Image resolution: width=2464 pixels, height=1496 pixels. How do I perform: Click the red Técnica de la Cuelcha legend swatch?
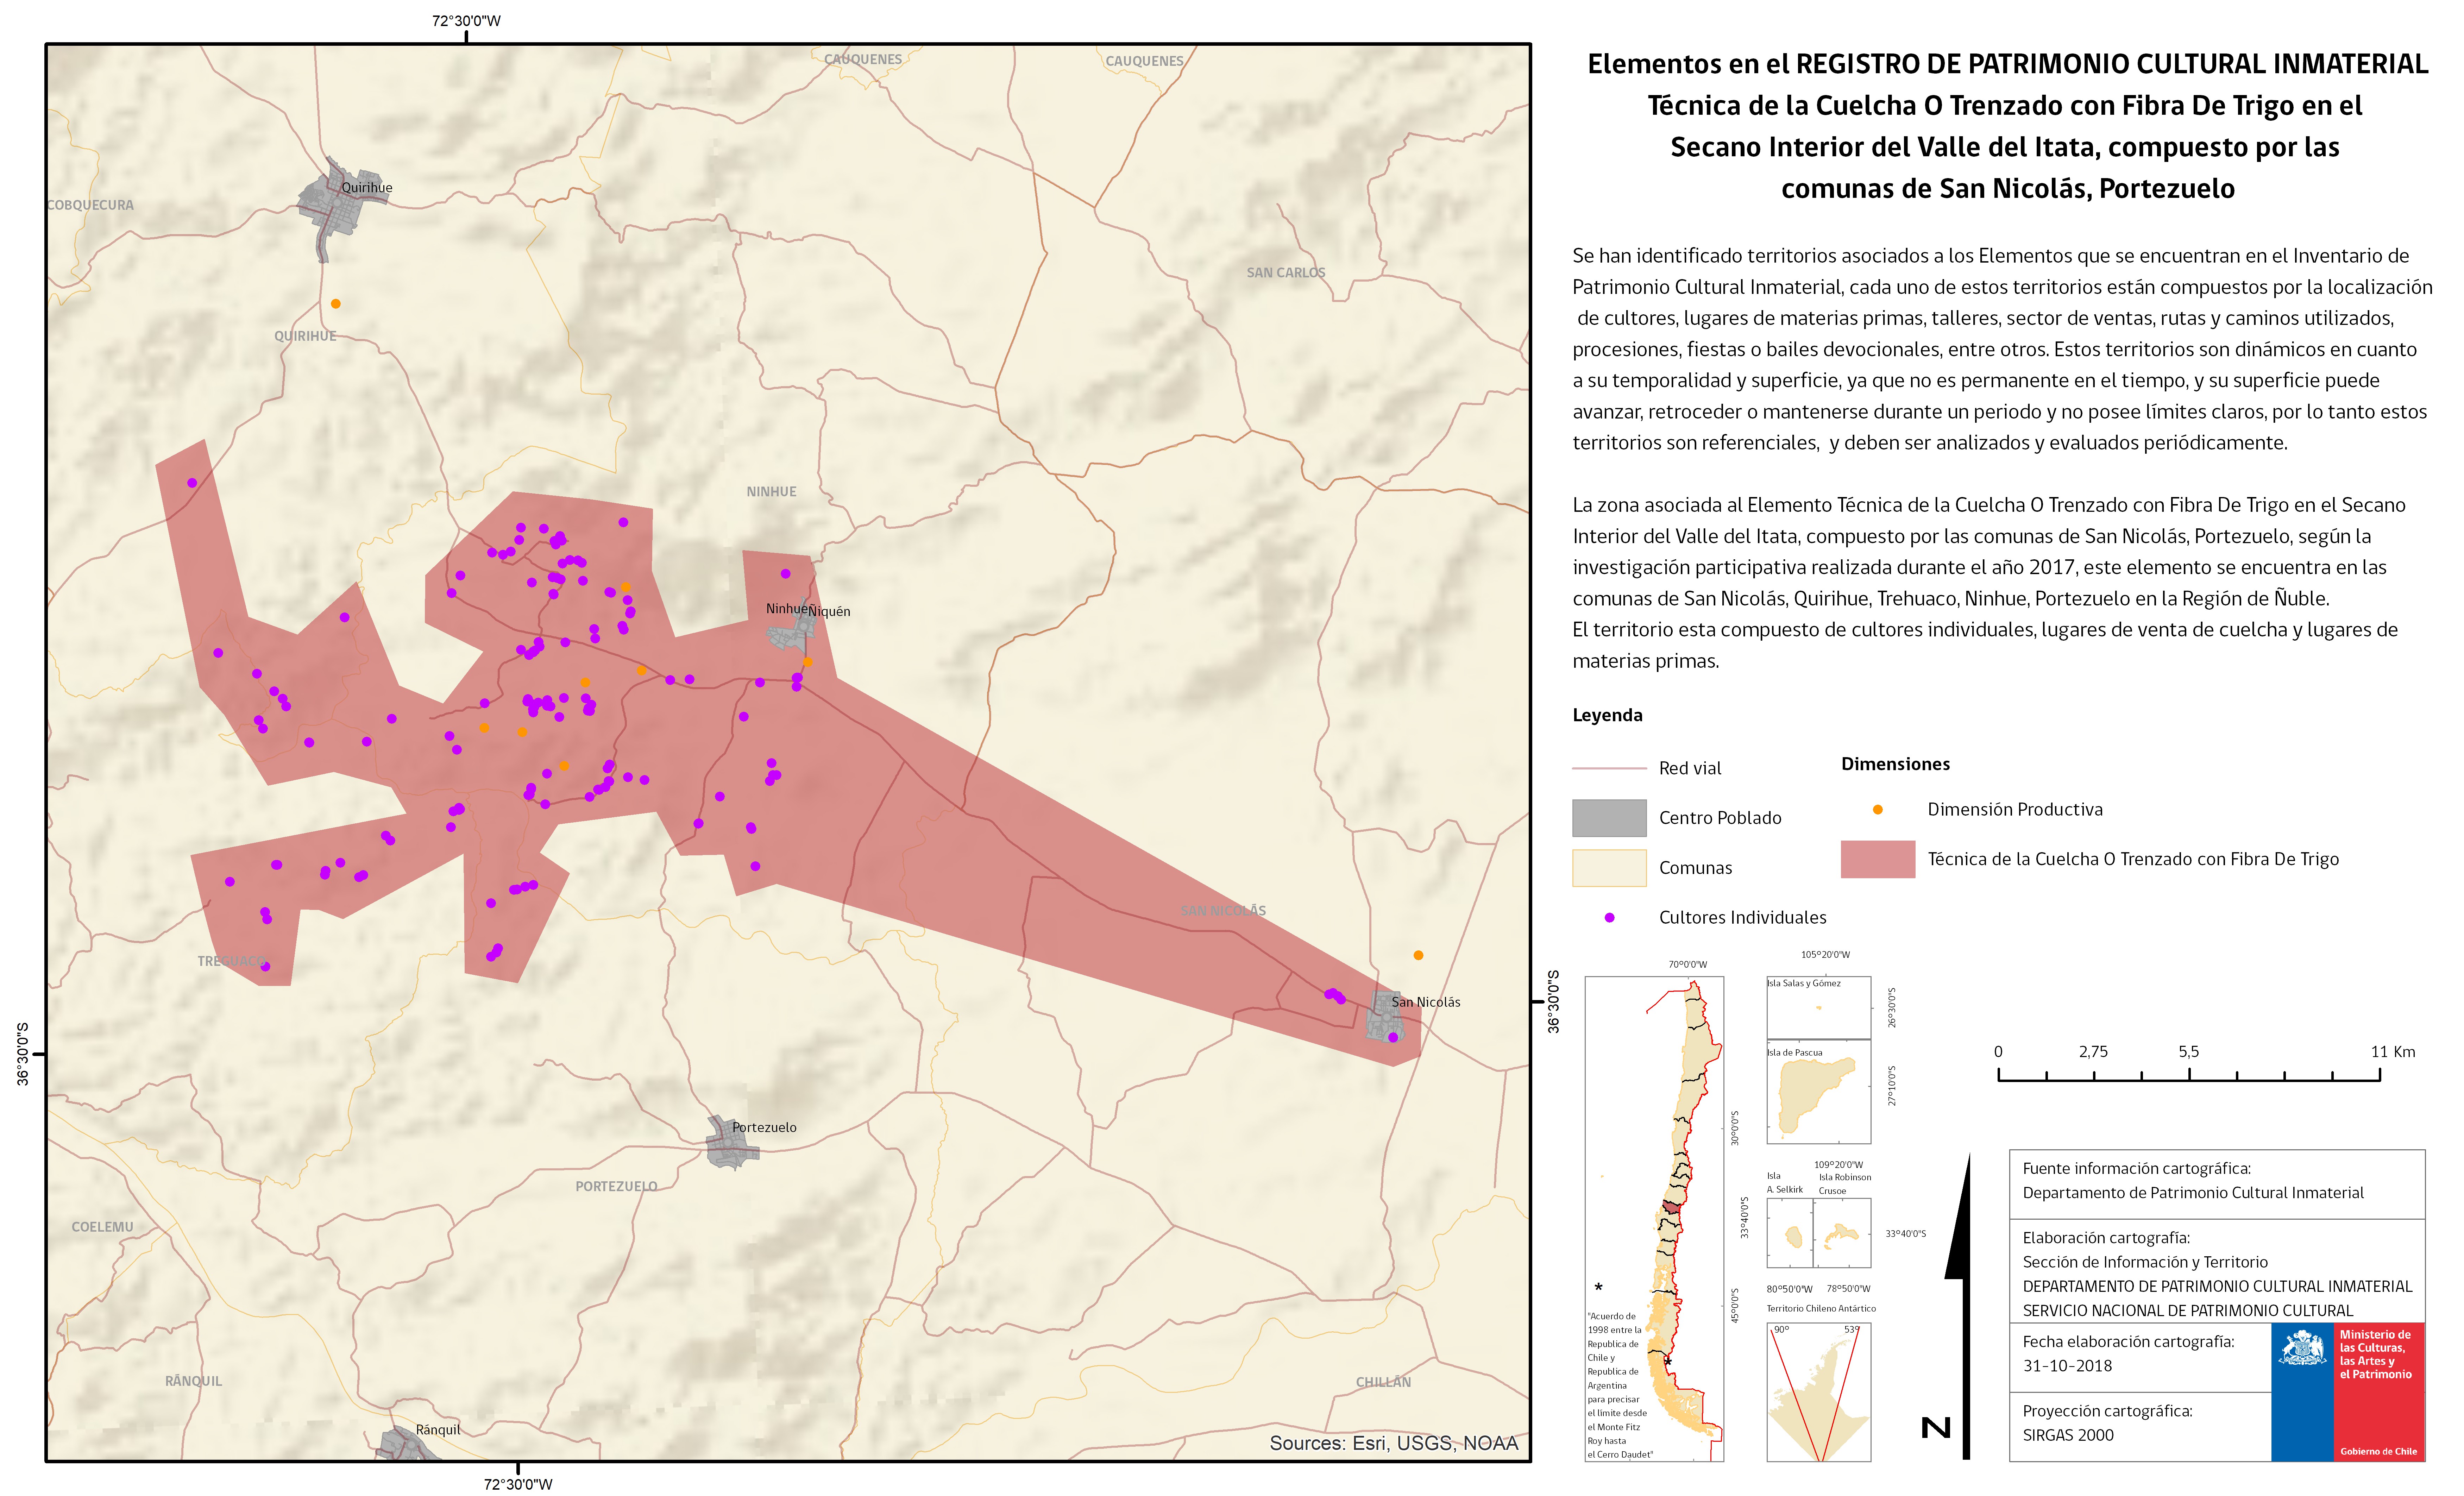(x=1878, y=859)
